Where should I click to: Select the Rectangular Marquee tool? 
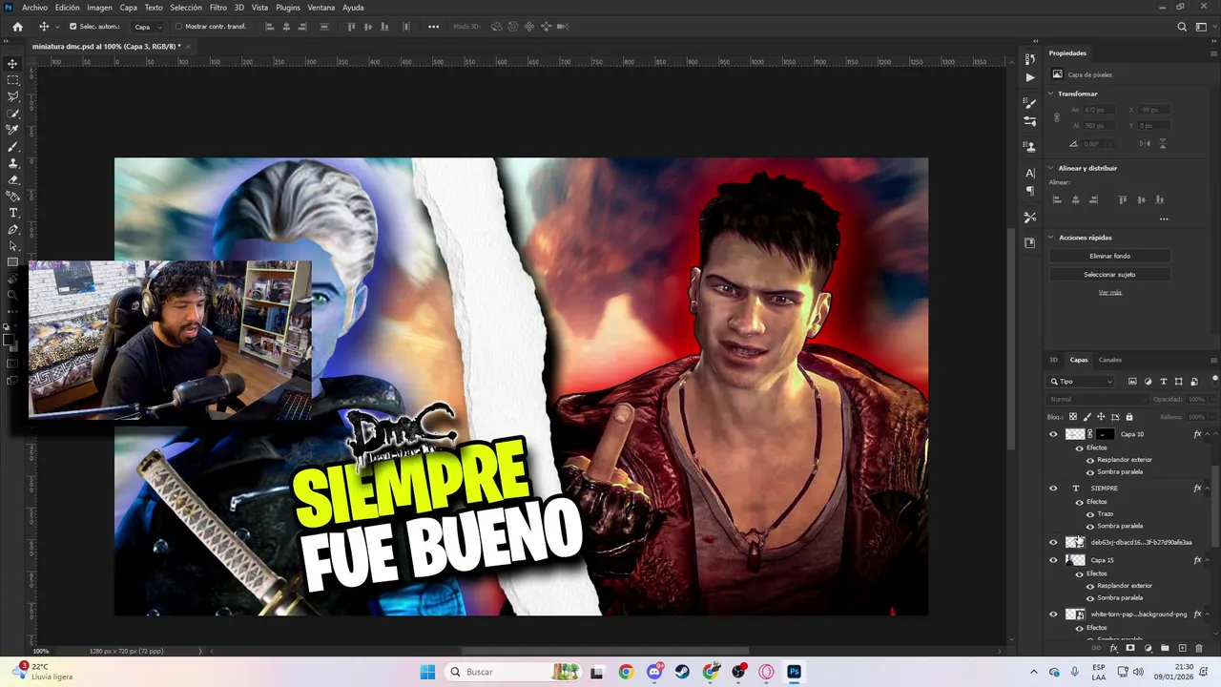(x=12, y=80)
